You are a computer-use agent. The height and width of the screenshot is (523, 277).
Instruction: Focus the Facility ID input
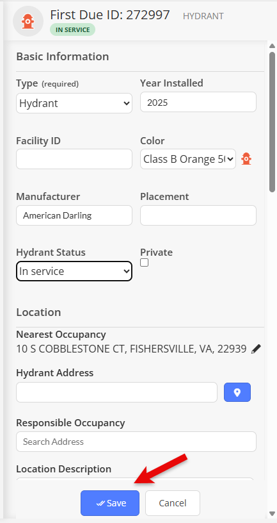pos(74,159)
